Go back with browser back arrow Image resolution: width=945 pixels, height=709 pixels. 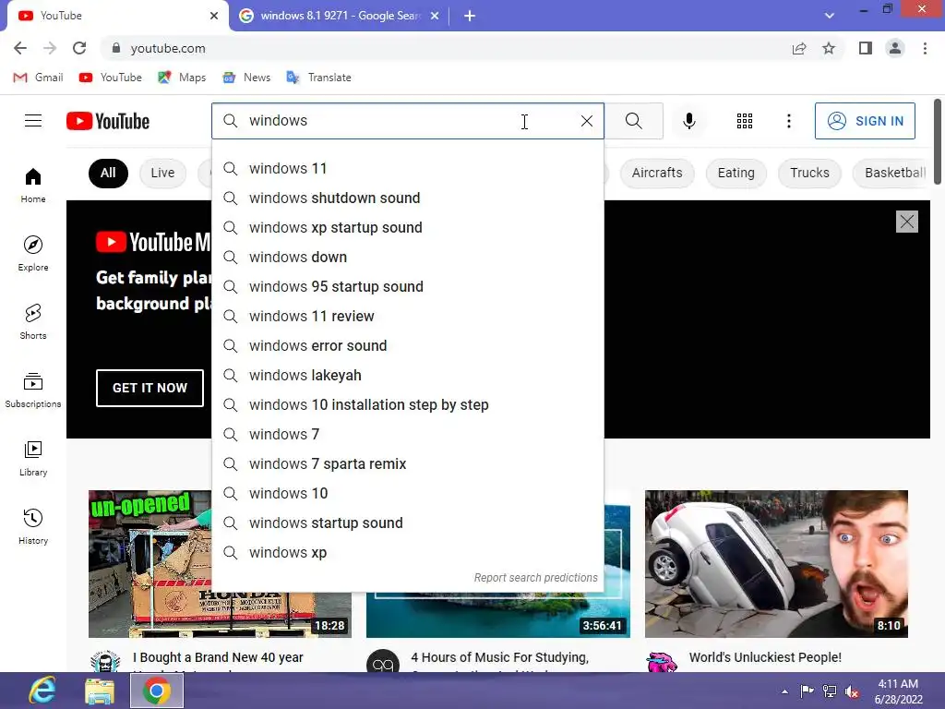coord(20,48)
